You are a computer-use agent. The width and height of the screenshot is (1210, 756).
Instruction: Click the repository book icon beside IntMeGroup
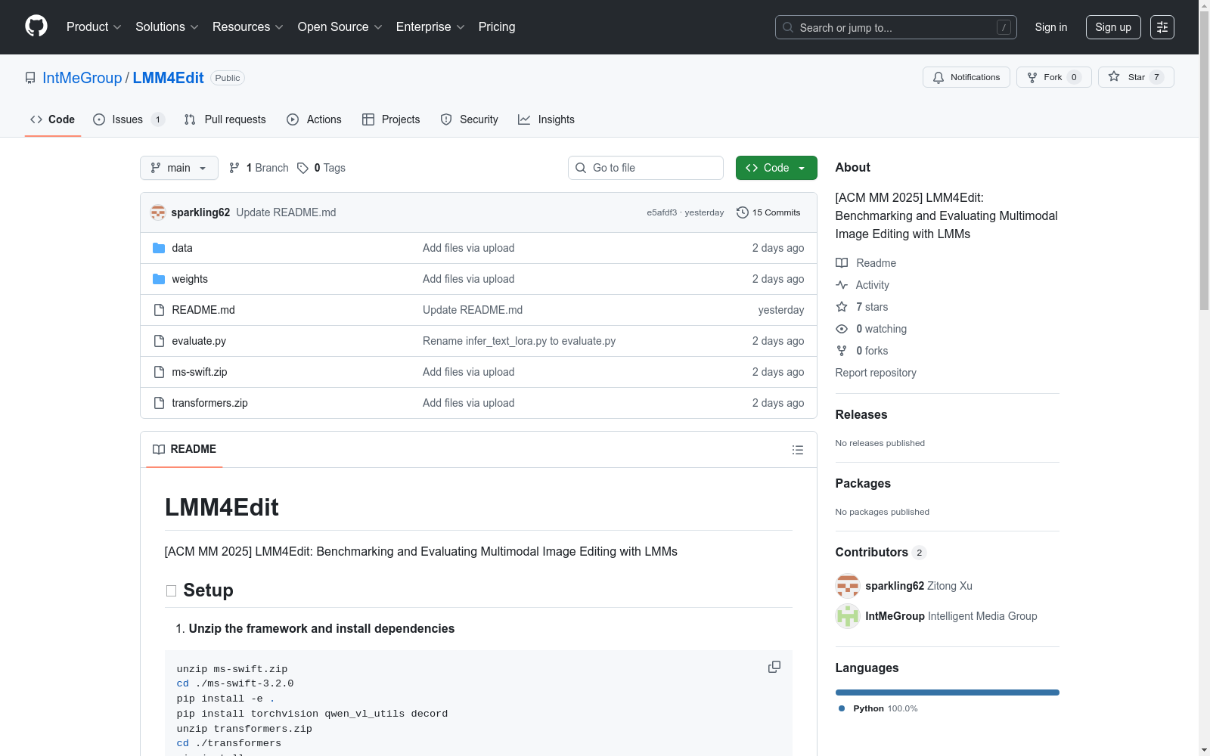pyautogui.click(x=30, y=78)
